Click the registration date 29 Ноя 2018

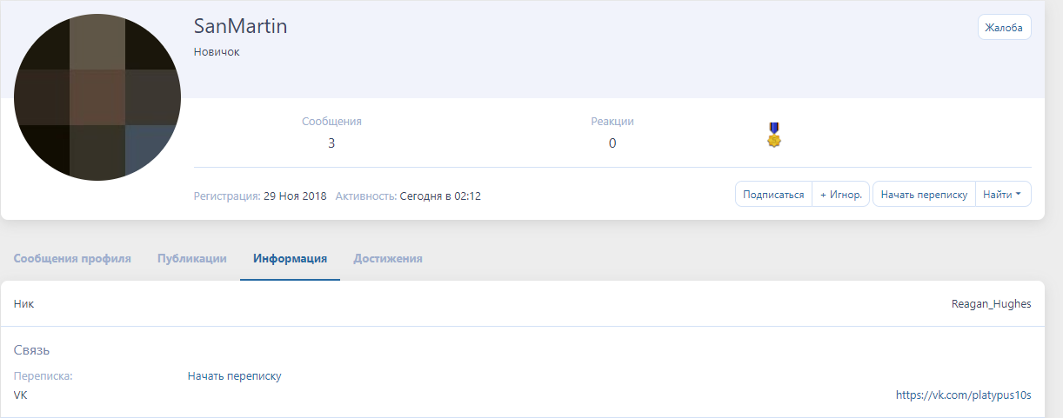coord(295,196)
